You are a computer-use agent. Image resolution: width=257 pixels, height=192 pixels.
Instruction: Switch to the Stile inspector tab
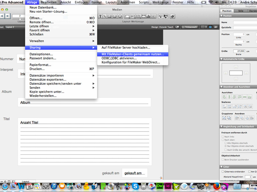click(x=241, y=11)
